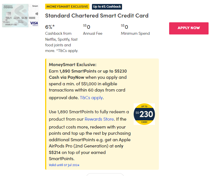This screenshot has width=210, height=176.
Task: Click the Netflix, Spotify cashback description
Action: pyautogui.click(x=62, y=42)
